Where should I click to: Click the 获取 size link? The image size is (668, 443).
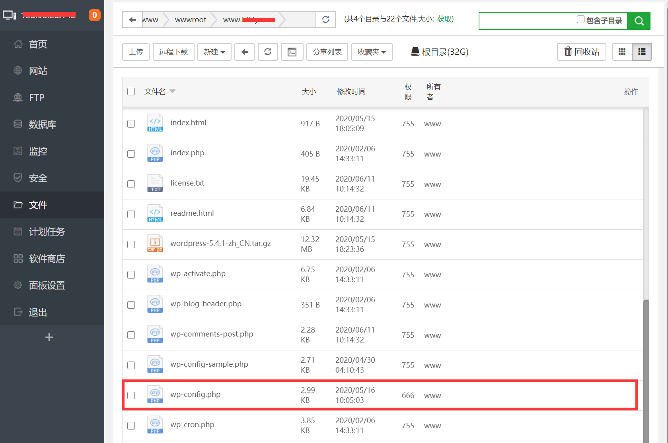444,19
